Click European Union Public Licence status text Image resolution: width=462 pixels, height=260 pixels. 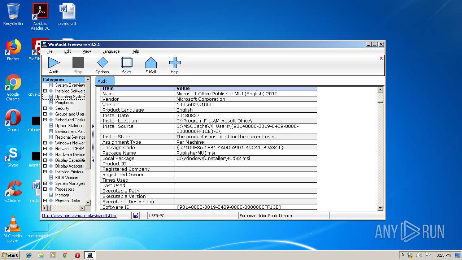266,216
